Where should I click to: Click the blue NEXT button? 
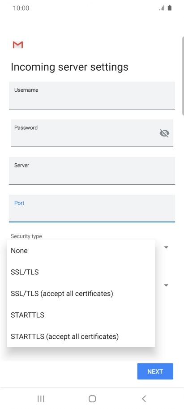tap(155, 371)
